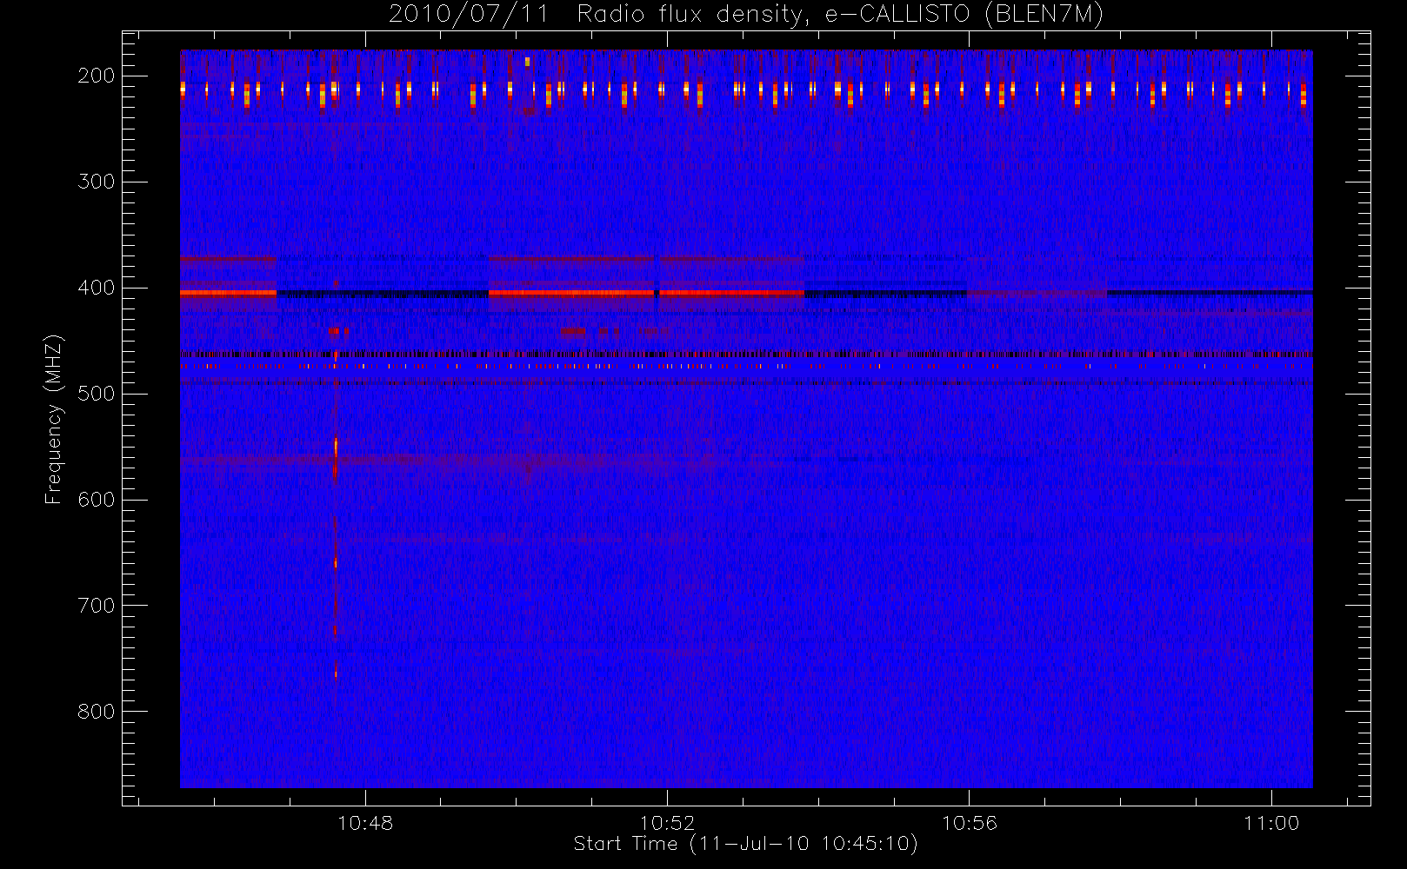This screenshot has height=869, width=1407.
Task: Click the "Frequency (MHZ)" axis label
Action: [54, 419]
